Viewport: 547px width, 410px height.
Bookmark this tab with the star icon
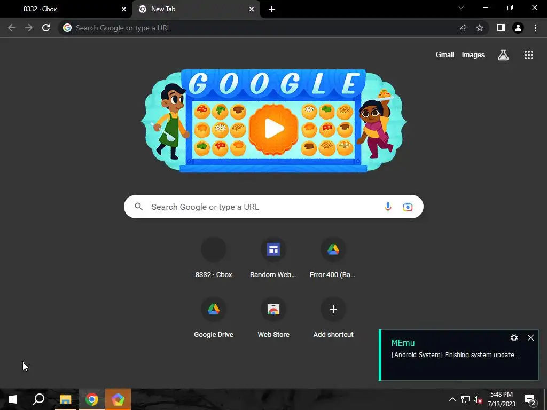(480, 28)
